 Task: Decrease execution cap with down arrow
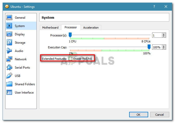pos(164,48)
